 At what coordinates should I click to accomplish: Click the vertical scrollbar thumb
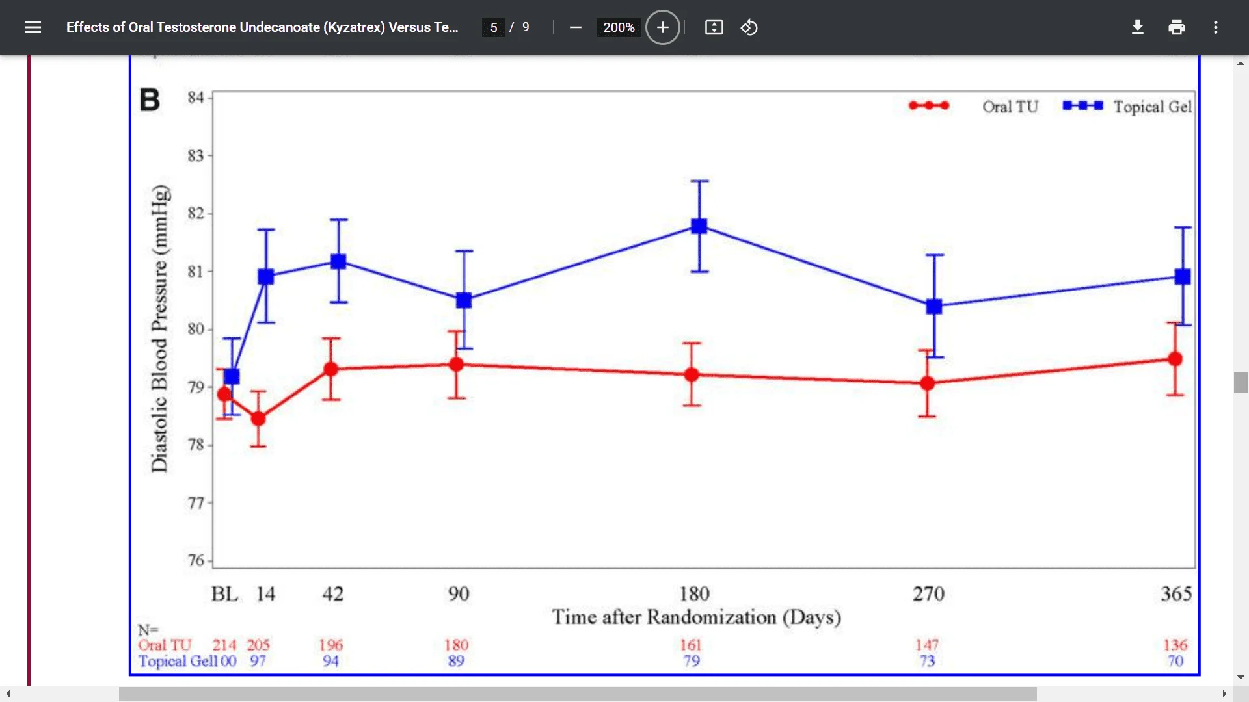(x=1241, y=382)
